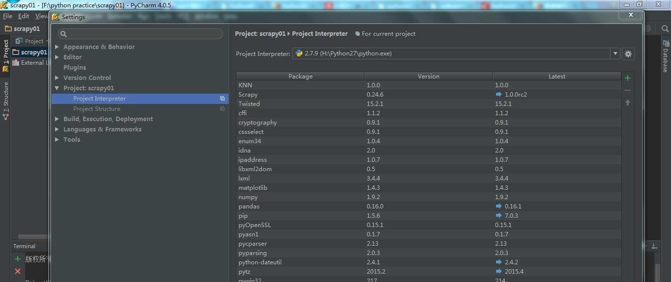Expand Build, Execution, Deployment group

pyautogui.click(x=57, y=119)
